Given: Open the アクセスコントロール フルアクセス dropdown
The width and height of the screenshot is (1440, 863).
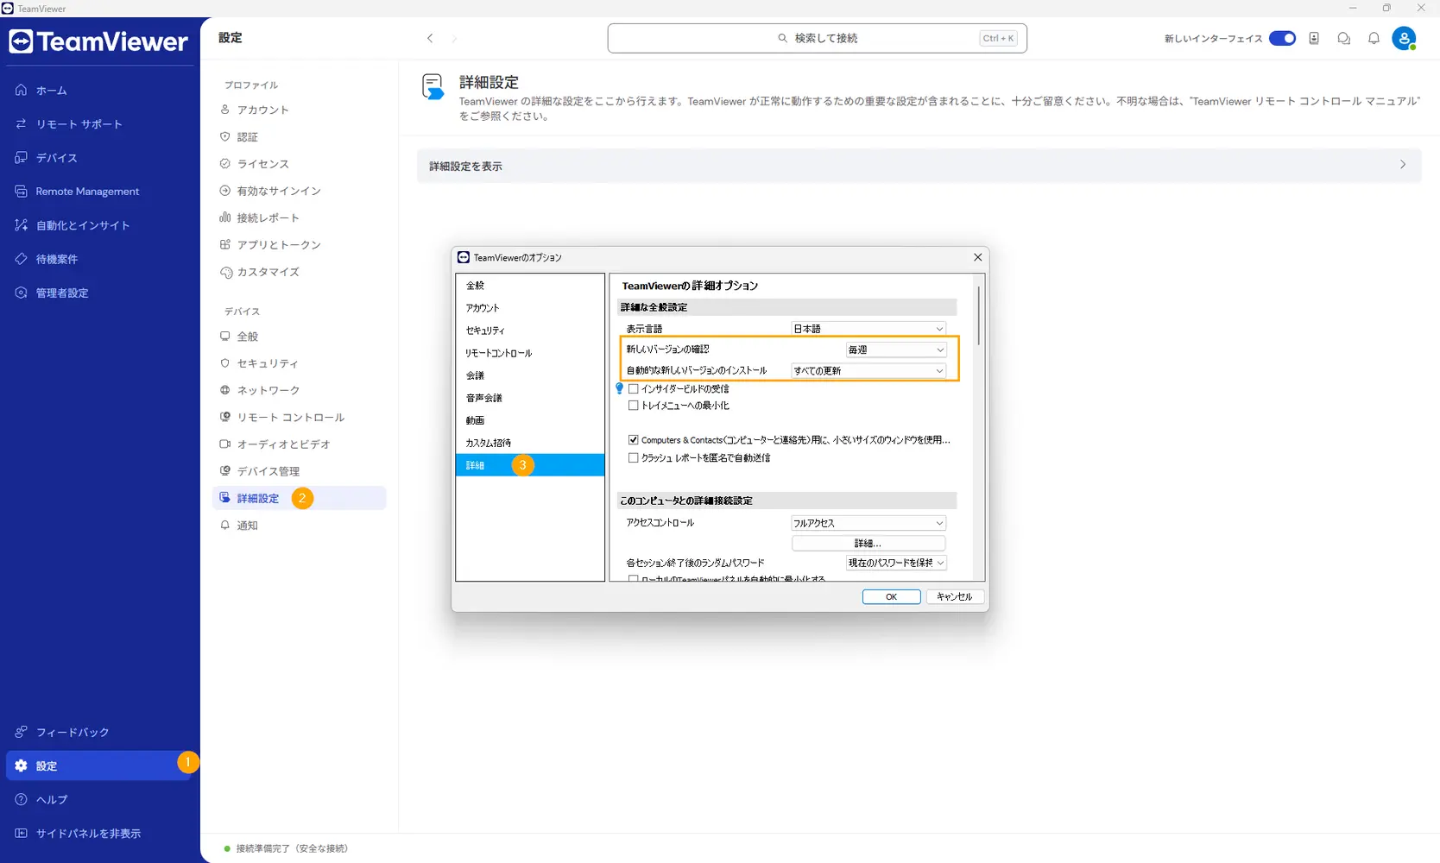Looking at the screenshot, I should tap(868, 523).
